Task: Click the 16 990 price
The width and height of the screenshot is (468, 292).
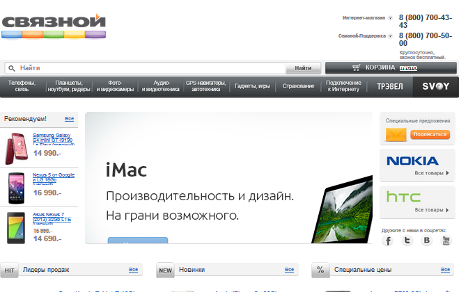Action: pyautogui.click(x=47, y=193)
